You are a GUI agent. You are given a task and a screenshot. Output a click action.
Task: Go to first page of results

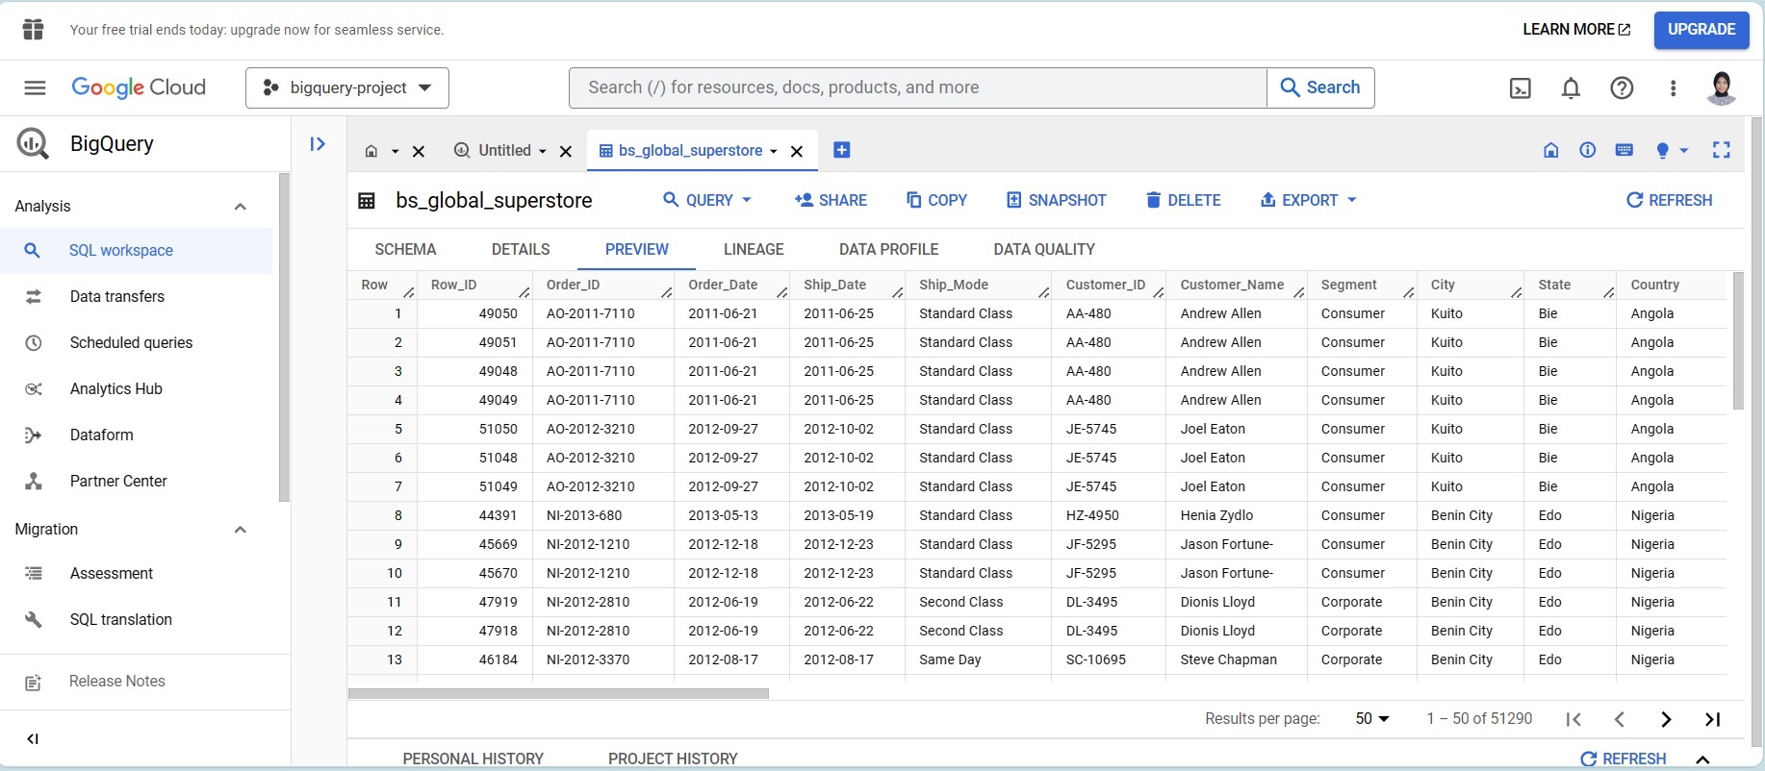pyautogui.click(x=1573, y=719)
